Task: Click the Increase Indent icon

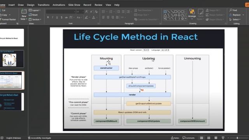Action: [x=123, y=12]
